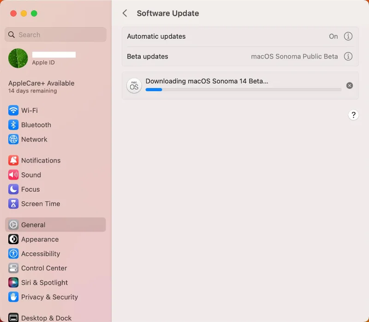This screenshot has width=369, height=322.
Task: Select Siri & Spotlight label
Action: click(x=44, y=282)
